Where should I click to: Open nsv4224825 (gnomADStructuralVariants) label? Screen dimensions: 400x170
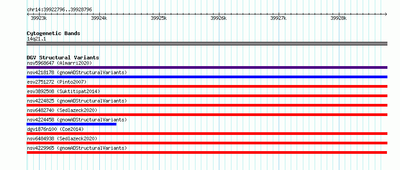click(77, 101)
